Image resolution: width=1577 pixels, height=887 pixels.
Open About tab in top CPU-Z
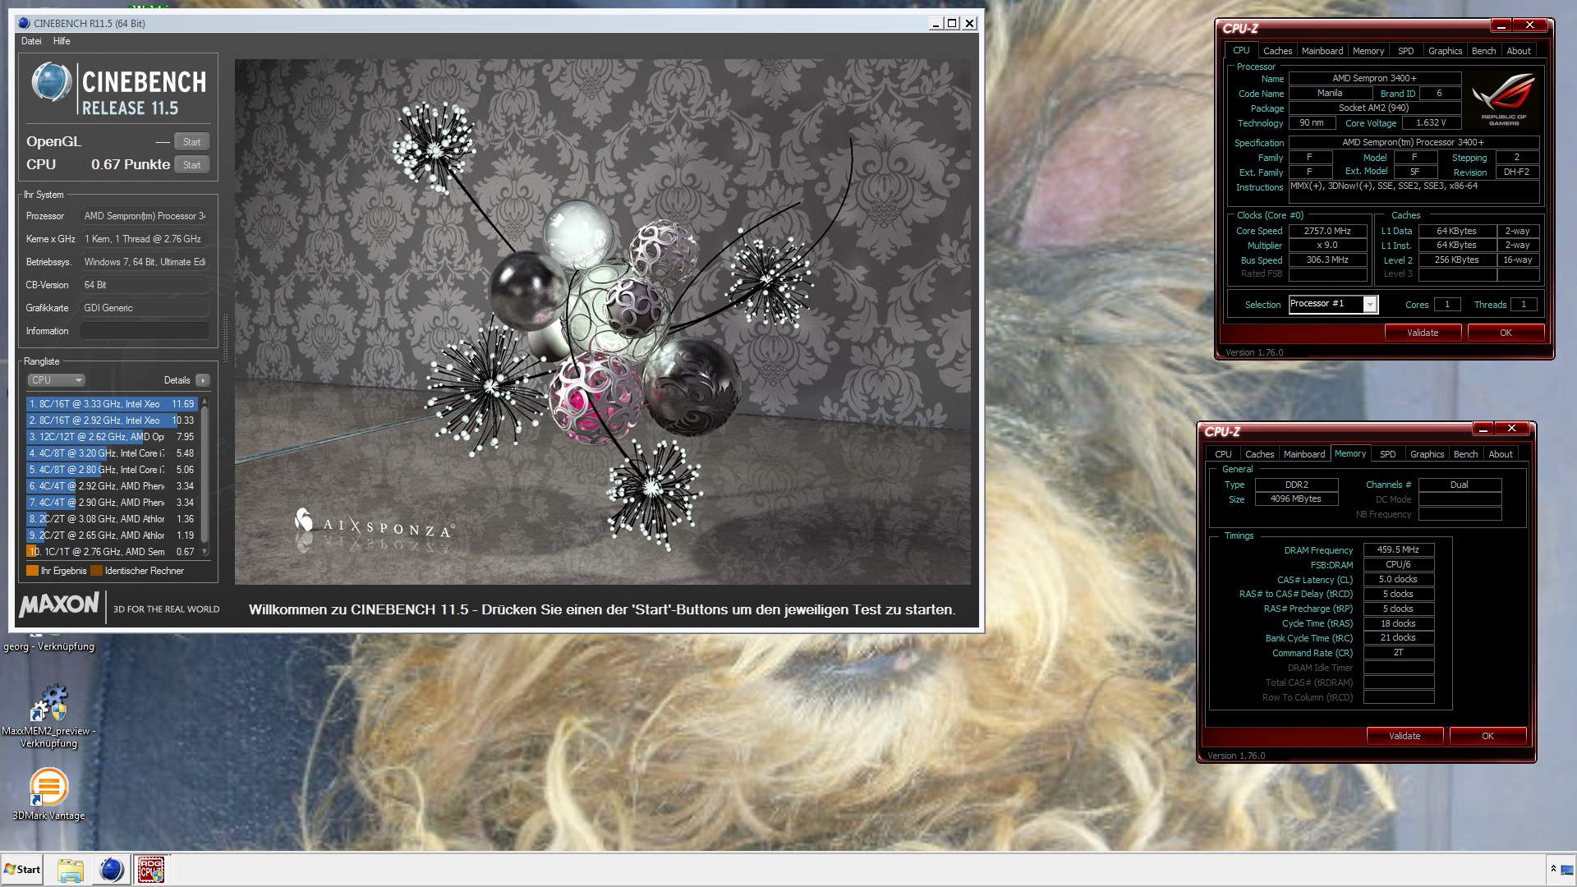pyautogui.click(x=1519, y=51)
